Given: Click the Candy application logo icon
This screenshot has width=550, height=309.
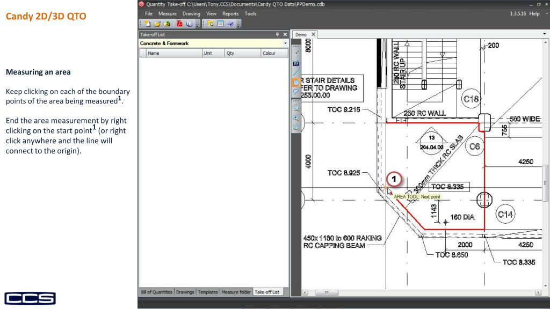Looking at the screenshot, I should point(141,4).
